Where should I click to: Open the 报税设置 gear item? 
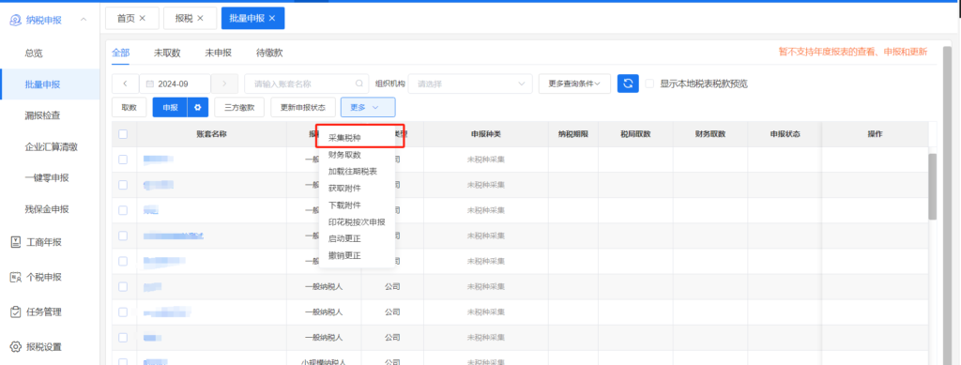(x=37, y=347)
